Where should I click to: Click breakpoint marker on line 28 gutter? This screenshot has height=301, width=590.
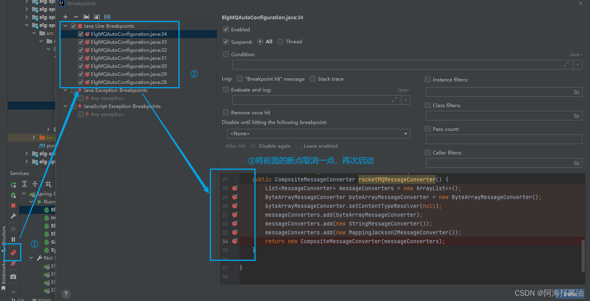235,188
